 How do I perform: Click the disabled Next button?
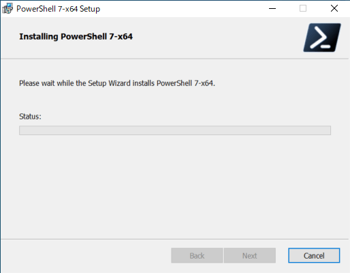250,255
